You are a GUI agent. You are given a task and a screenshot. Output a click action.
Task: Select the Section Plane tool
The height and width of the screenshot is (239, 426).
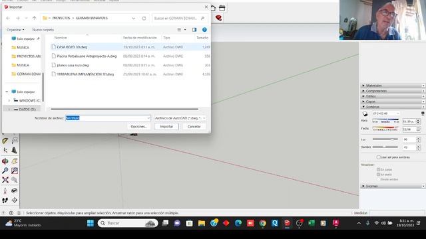coord(15,200)
